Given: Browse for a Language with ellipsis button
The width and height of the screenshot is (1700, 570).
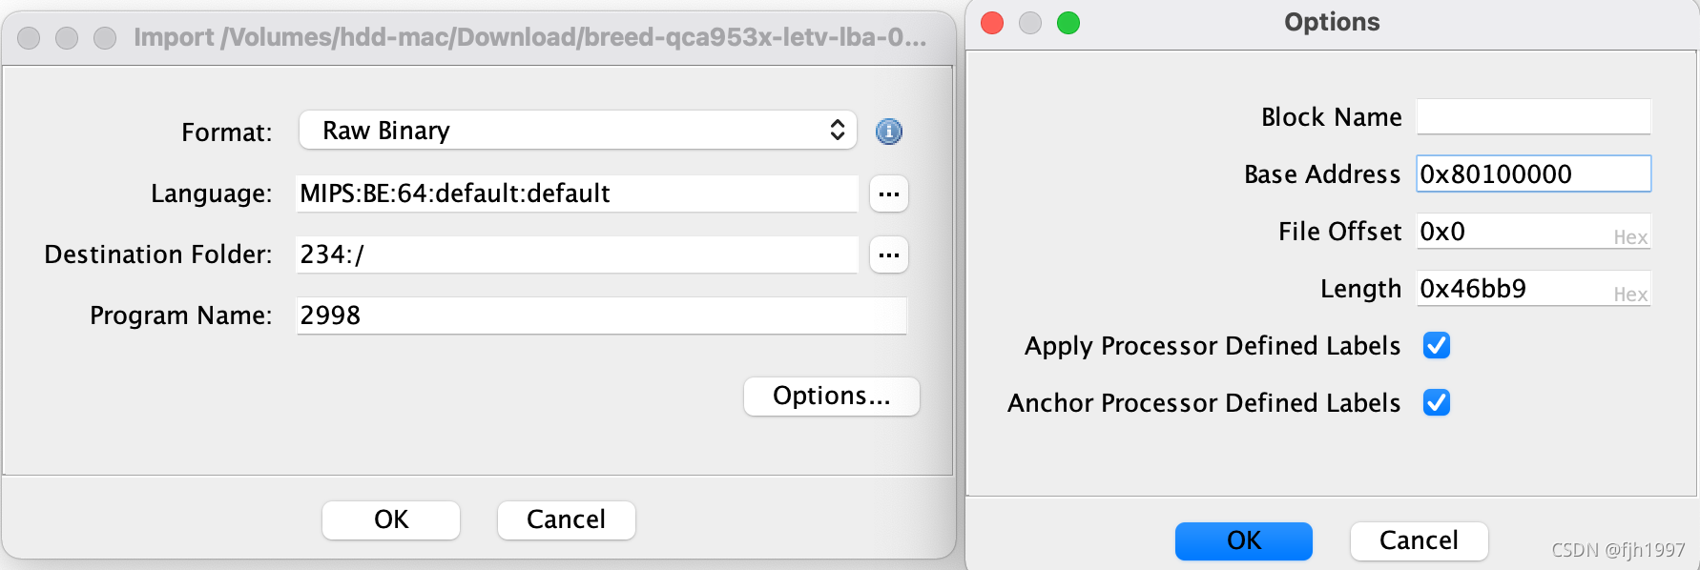Looking at the screenshot, I should coord(888,194).
